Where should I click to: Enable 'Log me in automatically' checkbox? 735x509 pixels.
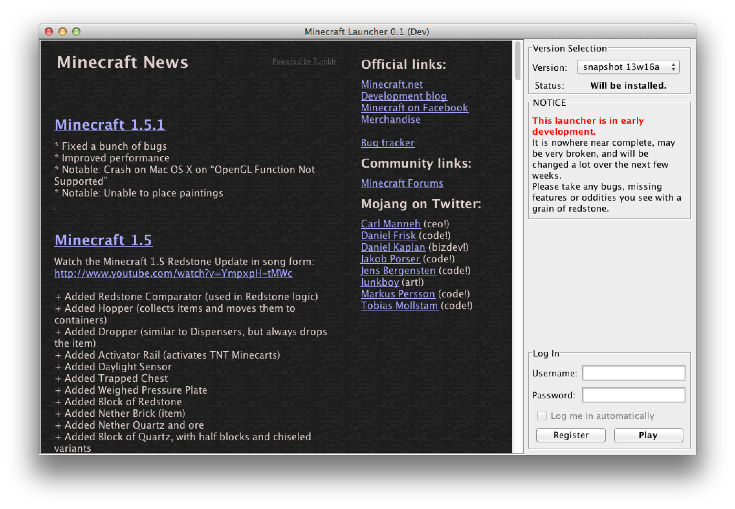[x=542, y=416]
